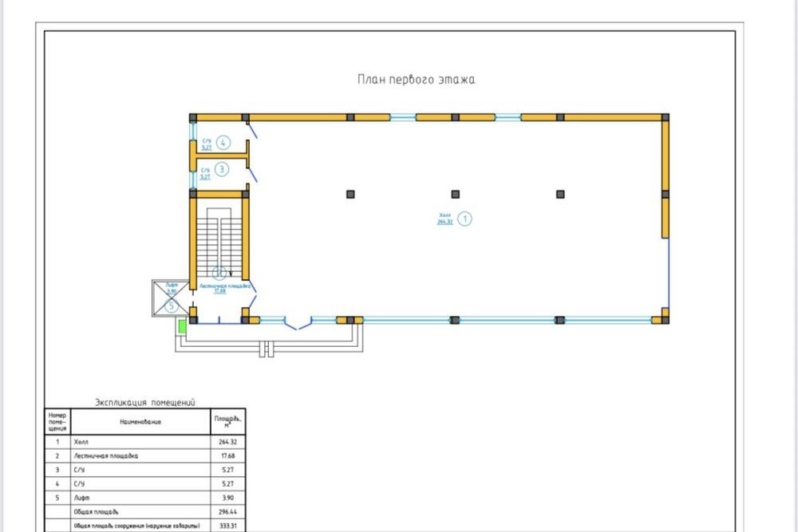Screen dimensions: 798x532
Task: Click the middle column square in the hall
Action: pos(455,194)
